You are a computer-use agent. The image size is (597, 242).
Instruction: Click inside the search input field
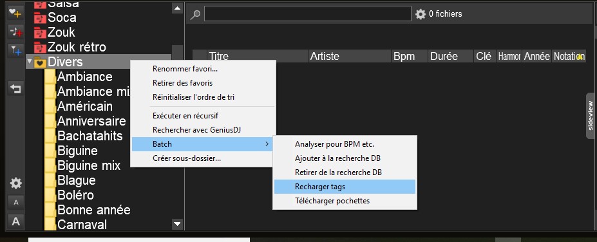[x=308, y=14]
